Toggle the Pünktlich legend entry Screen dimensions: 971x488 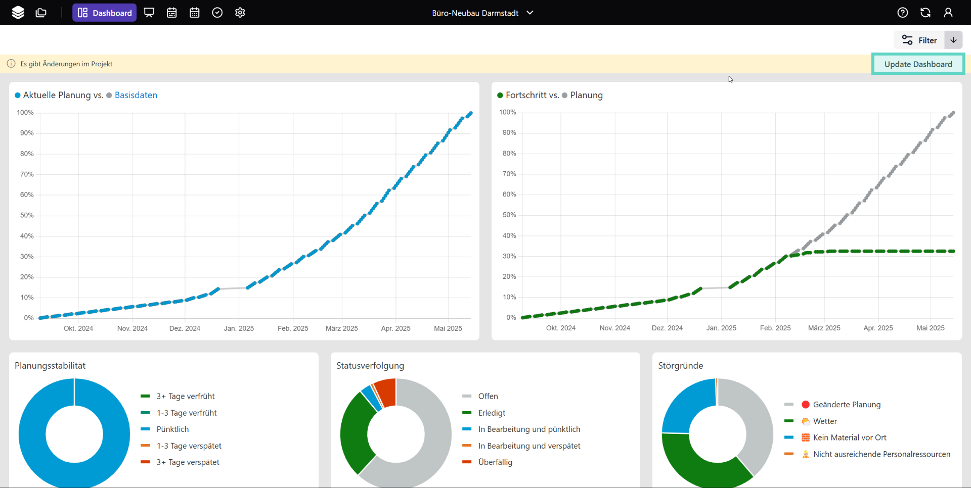tap(172, 429)
